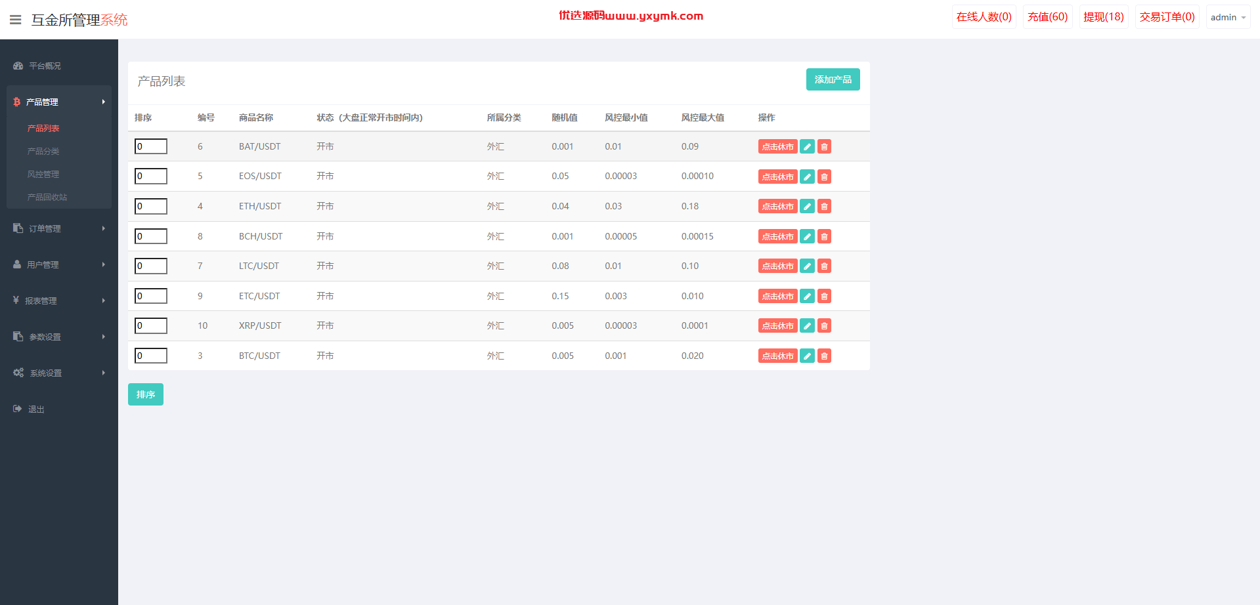The width and height of the screenshot is (1260, 605).
Task: Click trash icon in BCH/USDT row
Action: click(825, 236)
